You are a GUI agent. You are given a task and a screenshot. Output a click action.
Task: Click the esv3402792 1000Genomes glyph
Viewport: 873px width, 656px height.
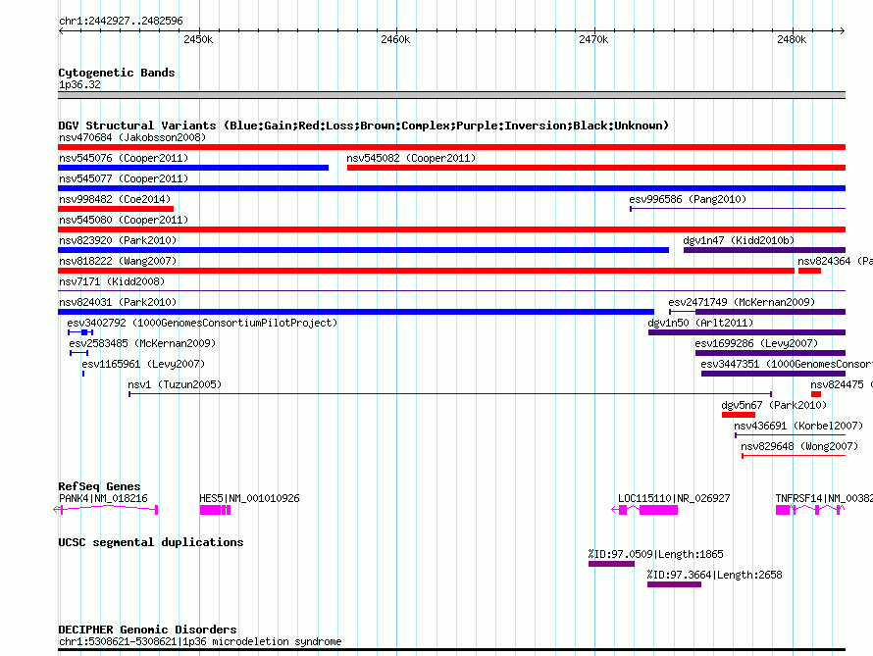(80, 332)
